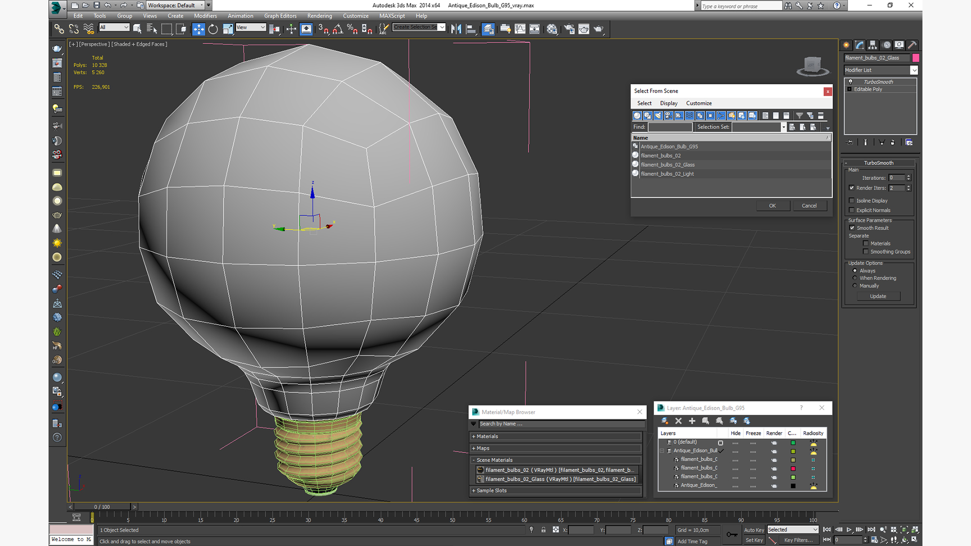Enable the Explicit Normals checkbox

[x=852, y=210]
